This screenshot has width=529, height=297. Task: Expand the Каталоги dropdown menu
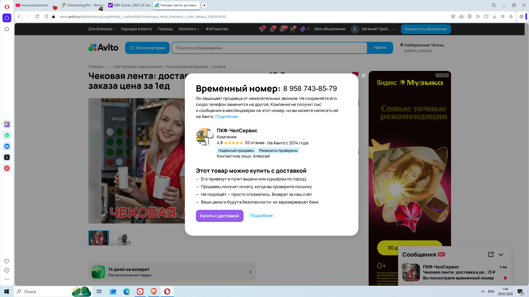click(x=189, y=29)
